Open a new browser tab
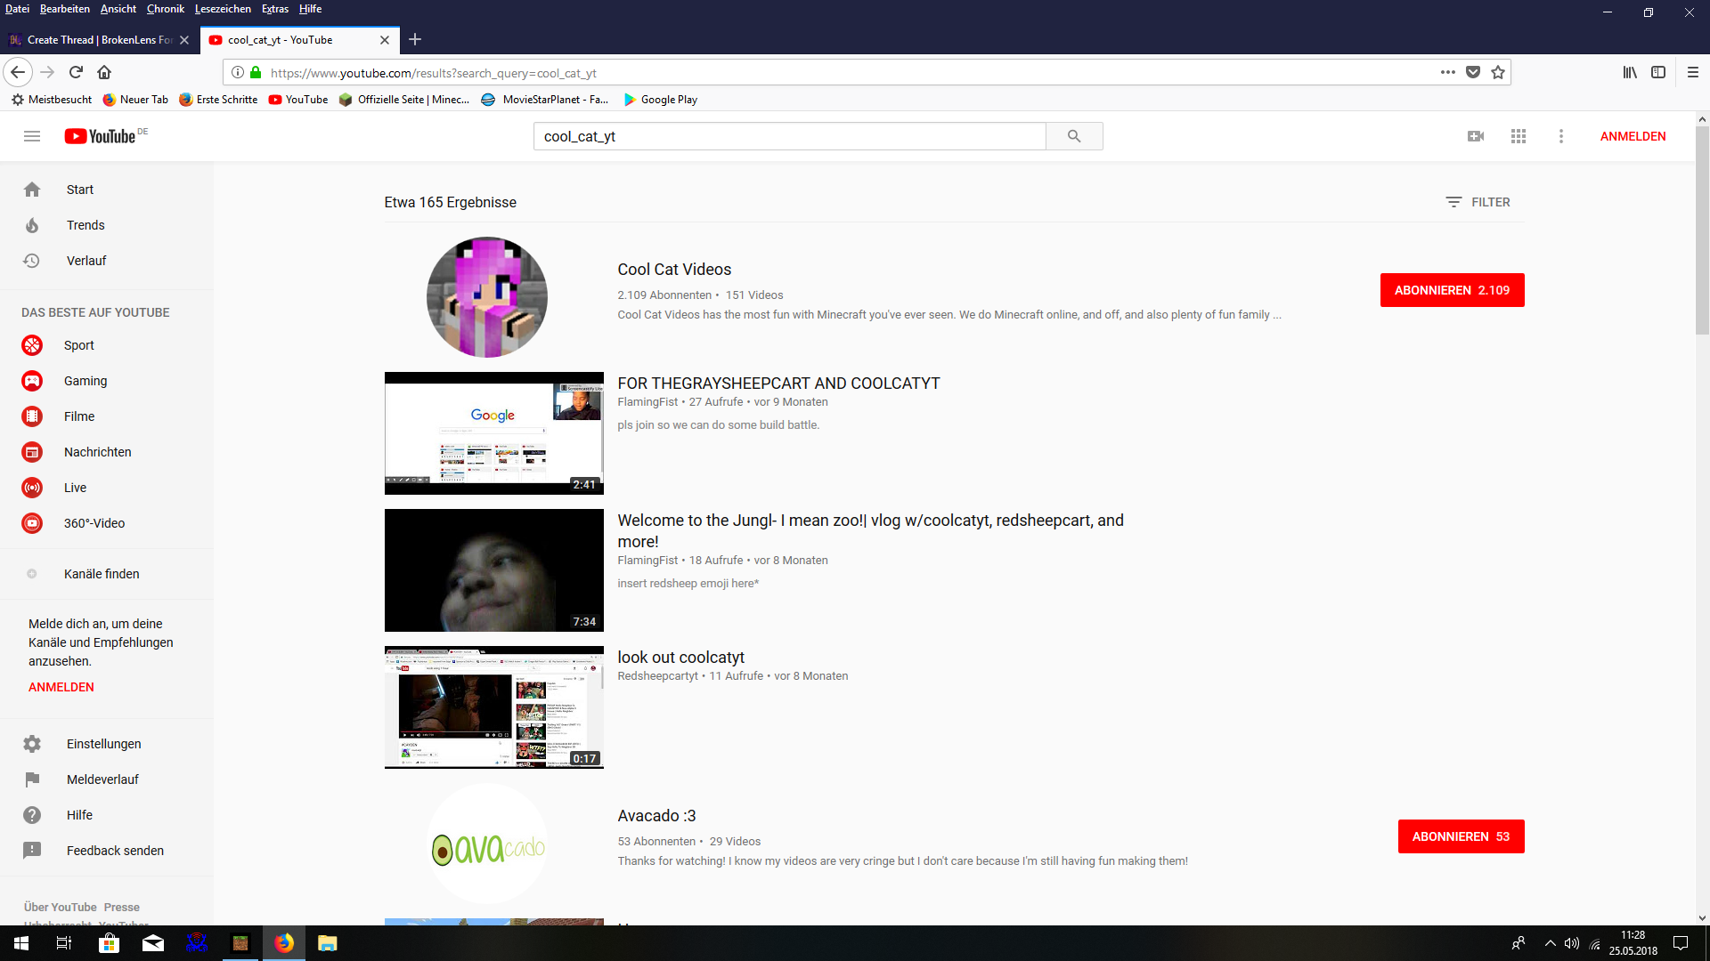This screenshot has width=1710, height=961. (415, 39)
